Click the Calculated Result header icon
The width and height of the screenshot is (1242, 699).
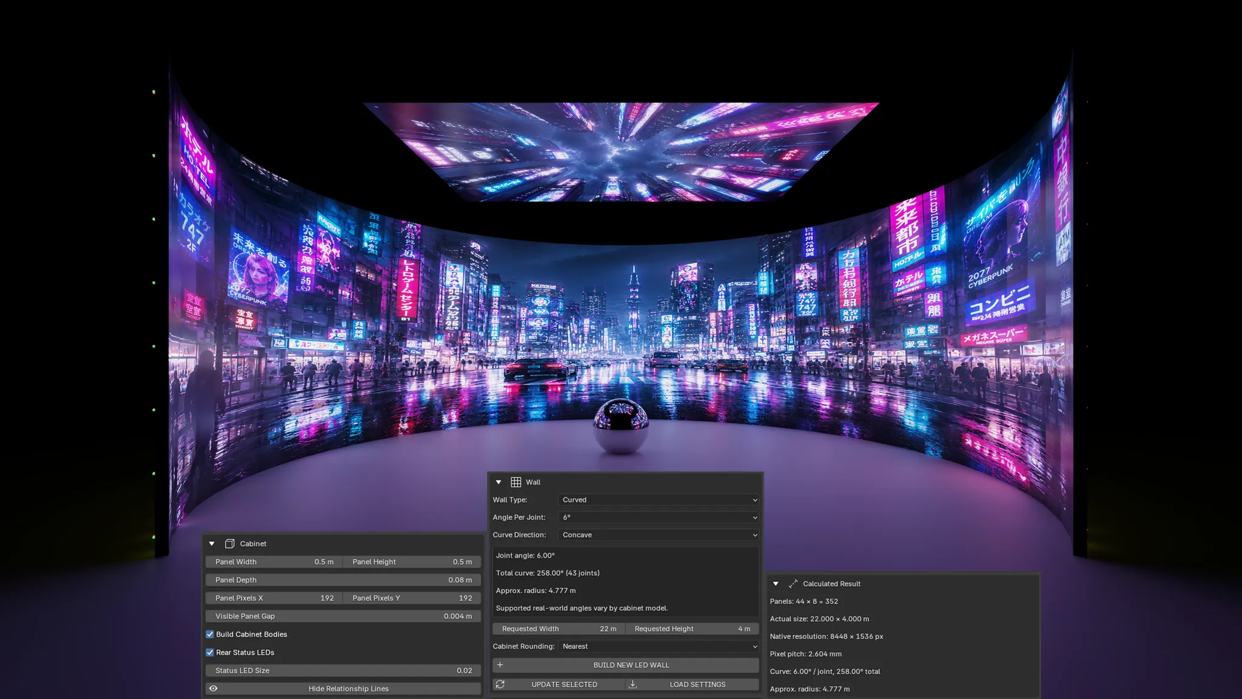pos(793,584)
